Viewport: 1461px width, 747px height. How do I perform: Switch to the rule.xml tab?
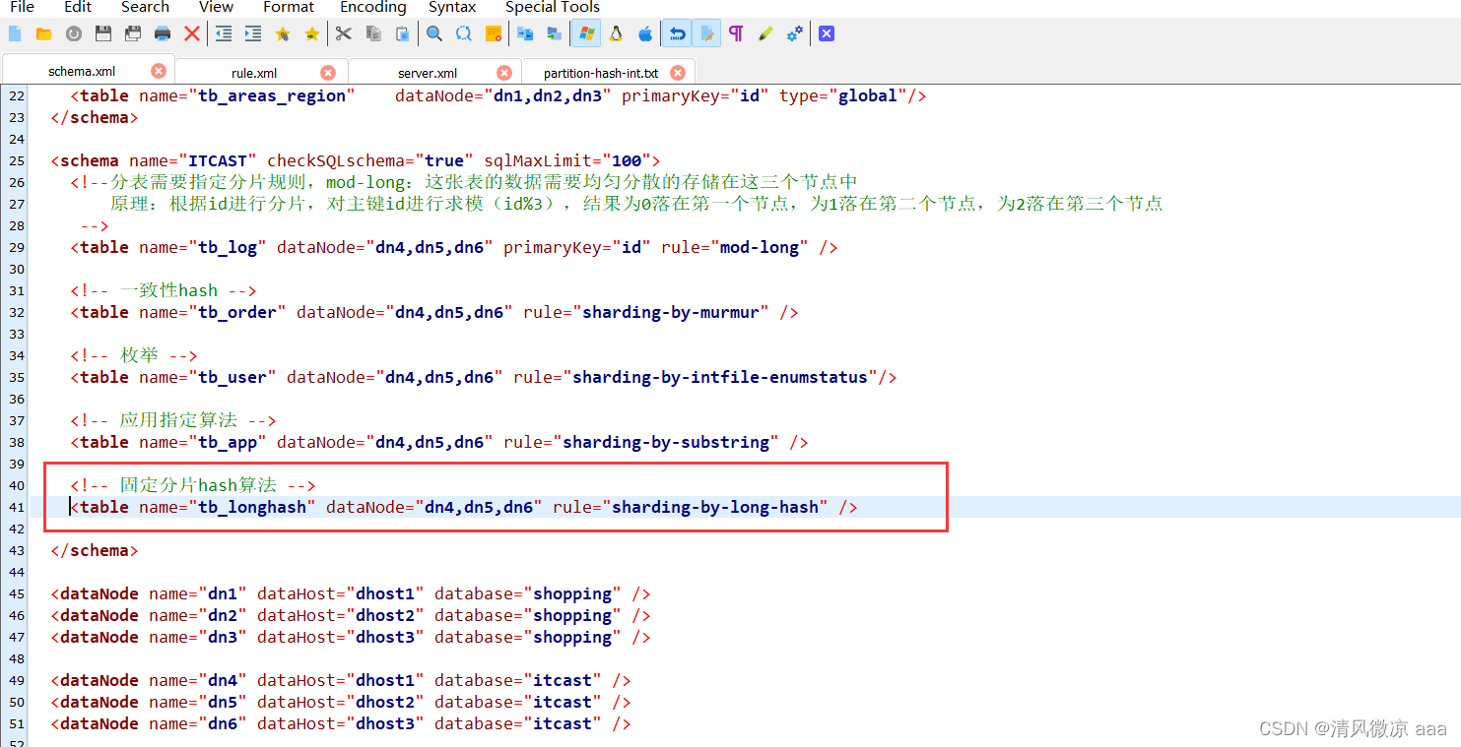[x=260, y=72]
